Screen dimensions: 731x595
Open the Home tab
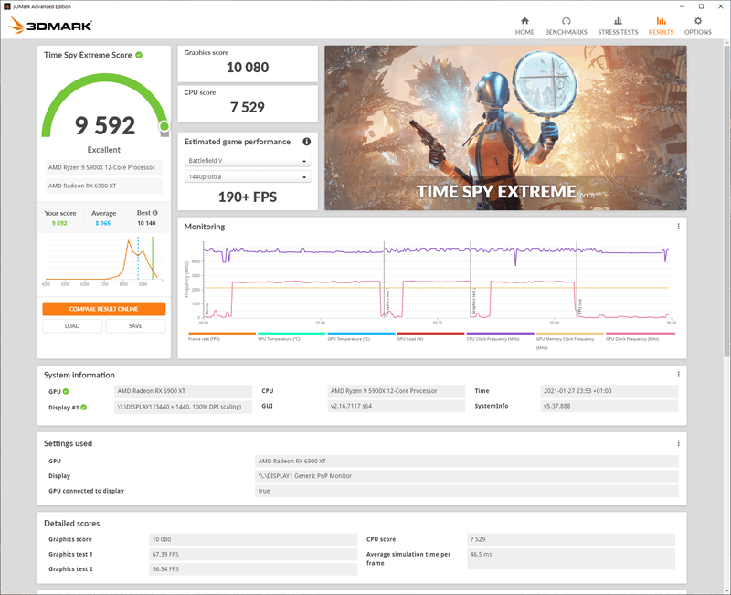524,27
